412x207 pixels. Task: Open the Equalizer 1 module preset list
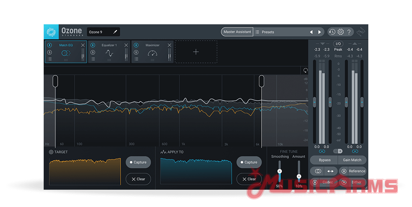pos(93,59)
